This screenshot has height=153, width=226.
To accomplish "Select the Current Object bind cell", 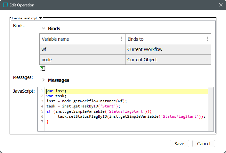I will (168, 60).
